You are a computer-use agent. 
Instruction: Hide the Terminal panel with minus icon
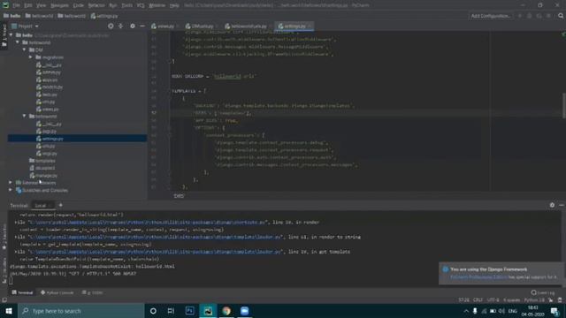click(562, 205)
